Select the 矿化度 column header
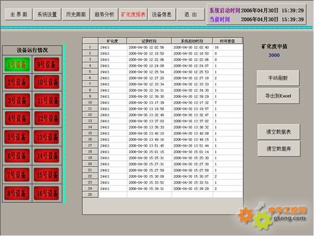Viewport: 314px width, 236px height. 112,41
